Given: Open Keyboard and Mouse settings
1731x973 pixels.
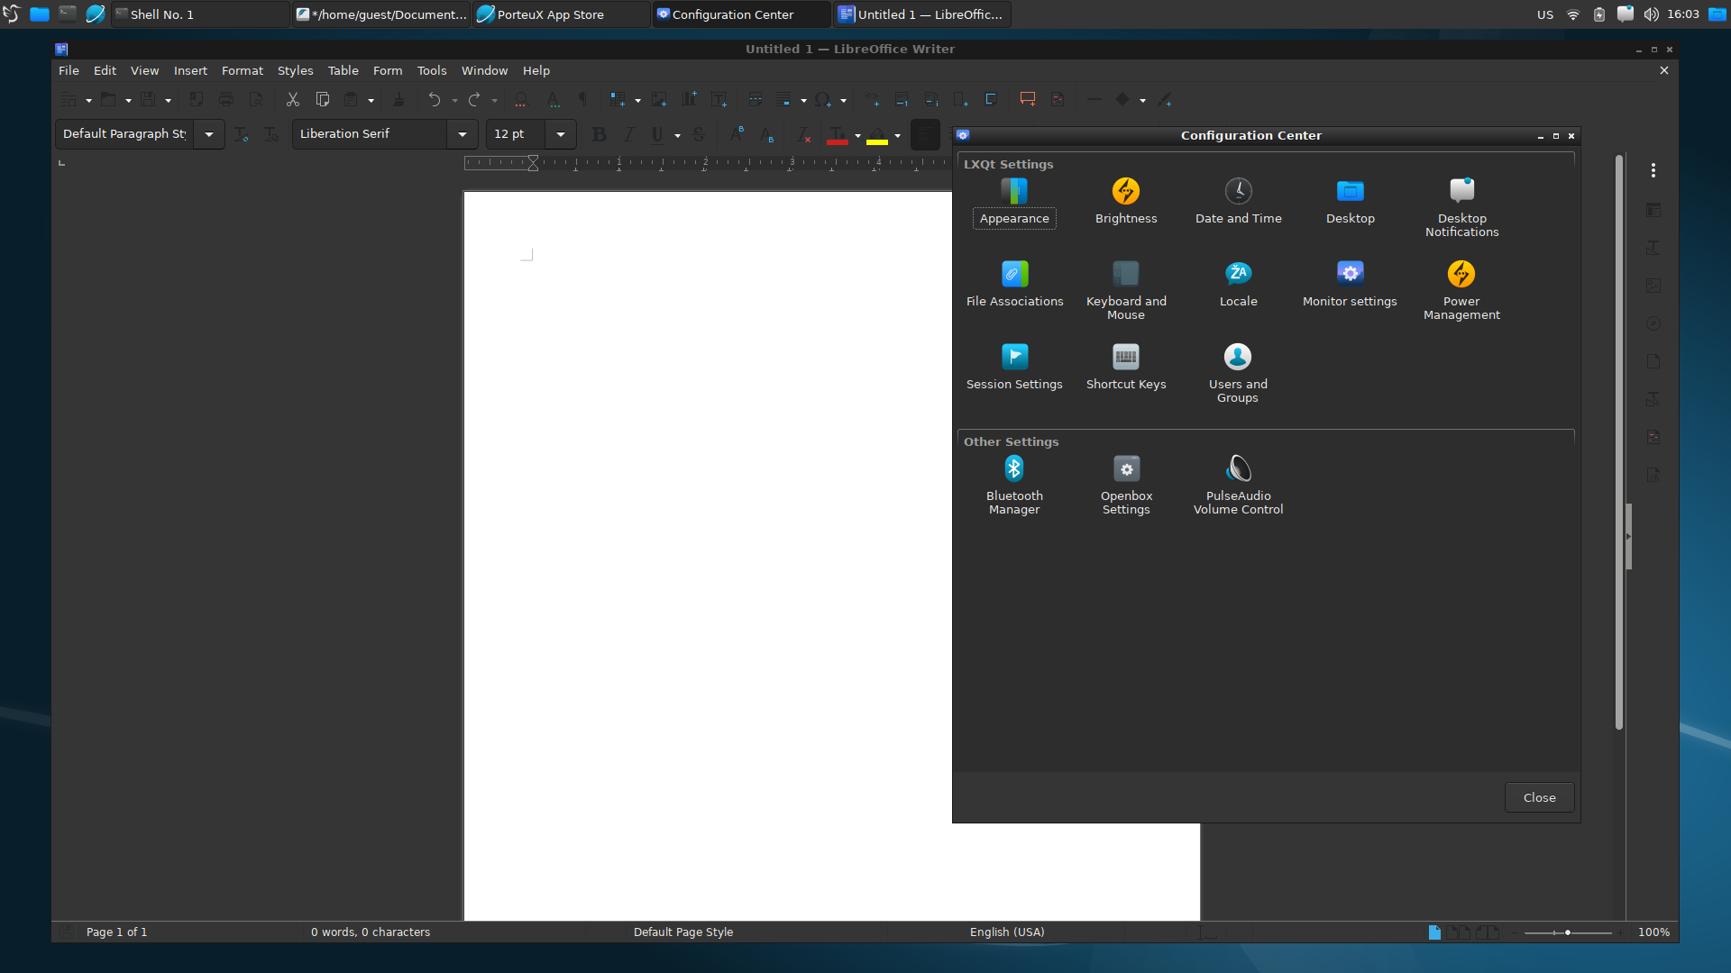Looking at the screenshot, I should click(x=1126, y=291).
